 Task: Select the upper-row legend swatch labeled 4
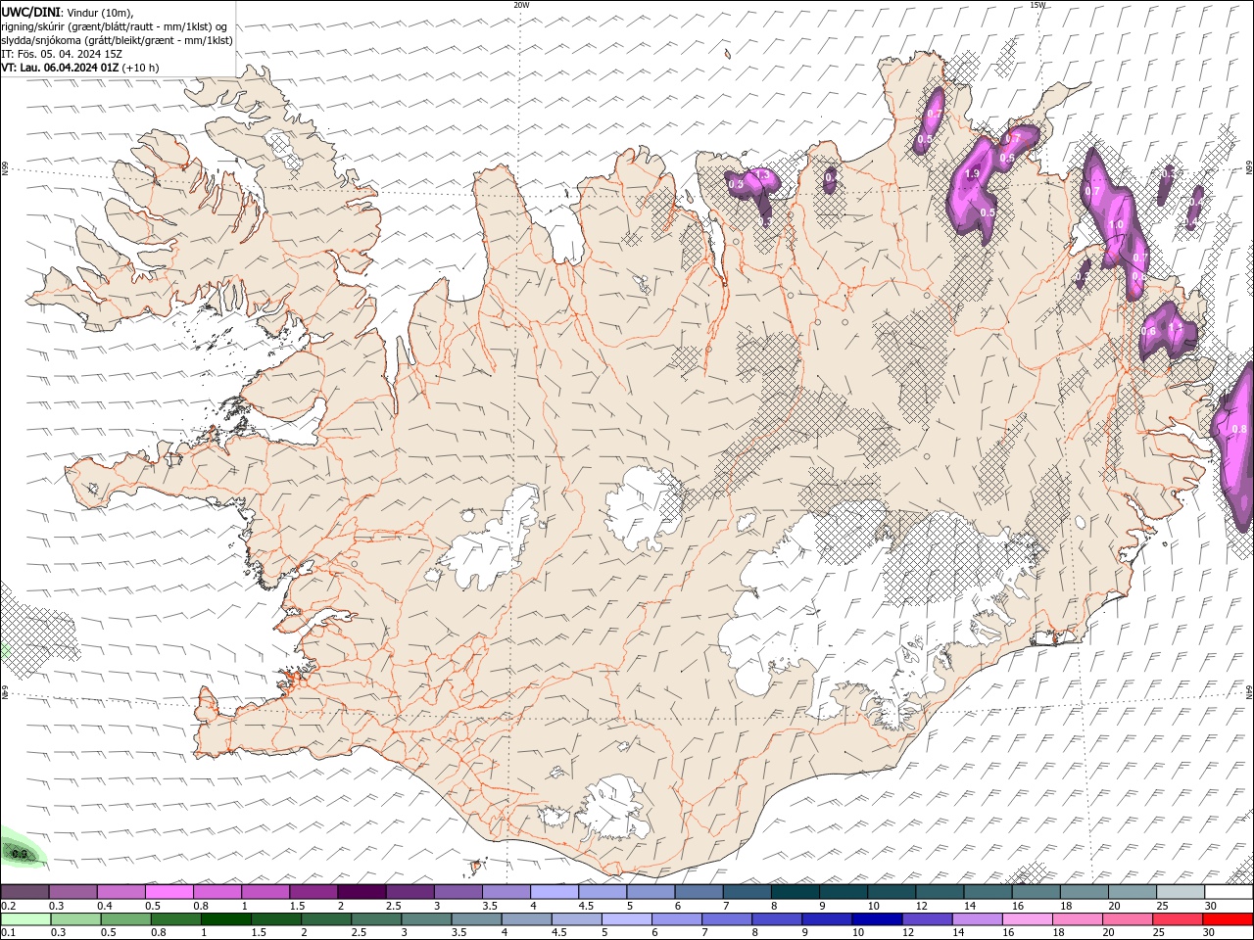555,892
